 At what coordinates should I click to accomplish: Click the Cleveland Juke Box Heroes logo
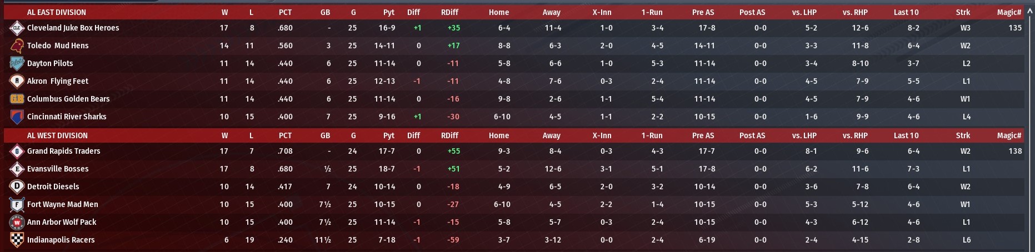(17, 28)
